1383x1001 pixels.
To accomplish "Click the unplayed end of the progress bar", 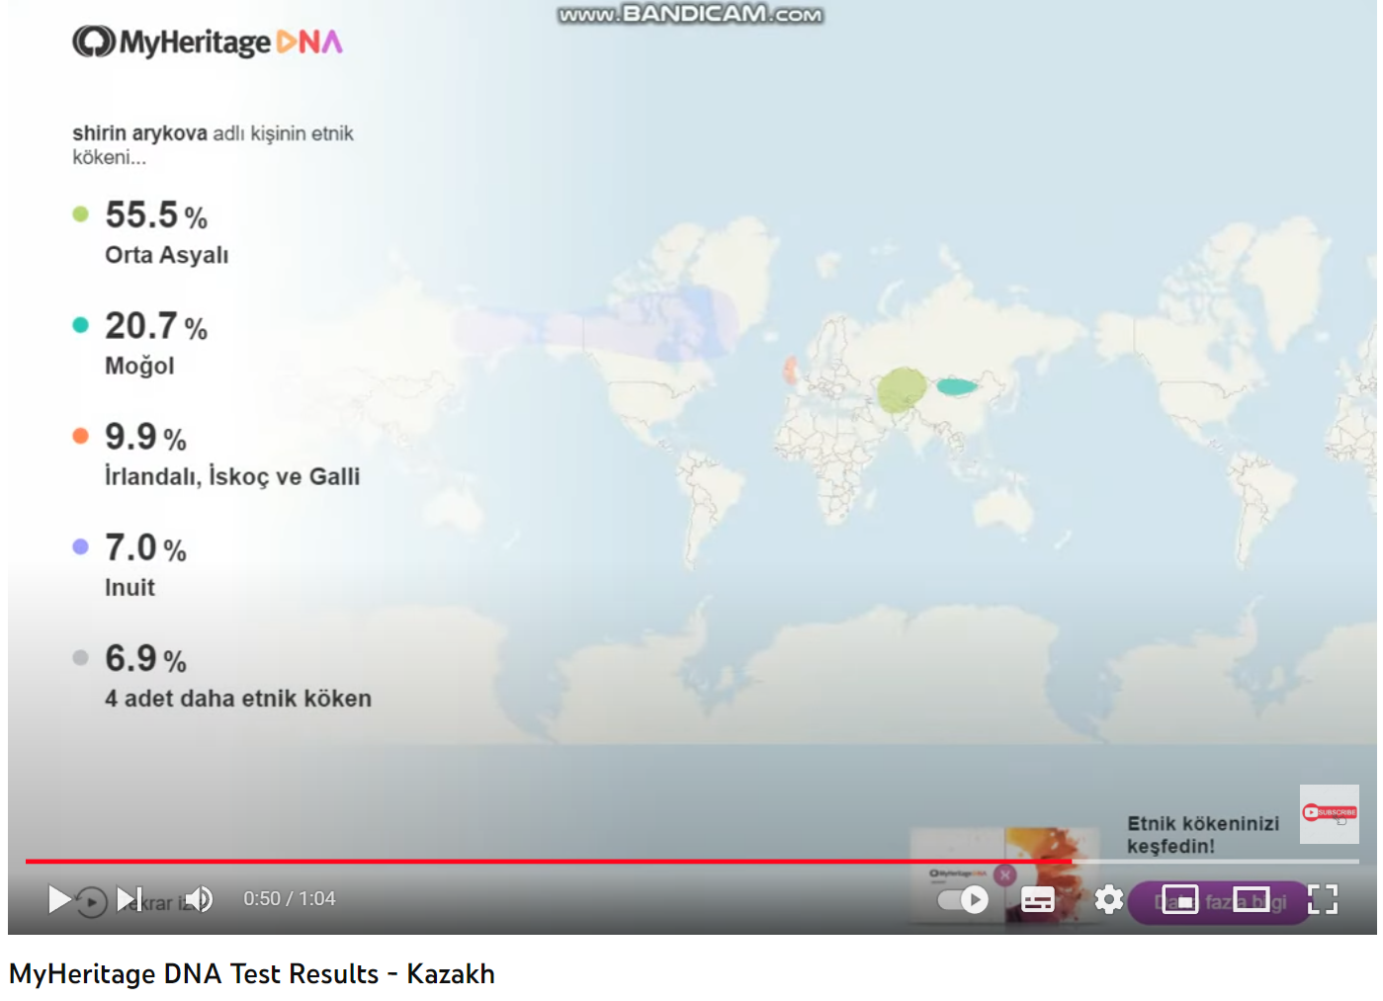I will coord(1216,862).
